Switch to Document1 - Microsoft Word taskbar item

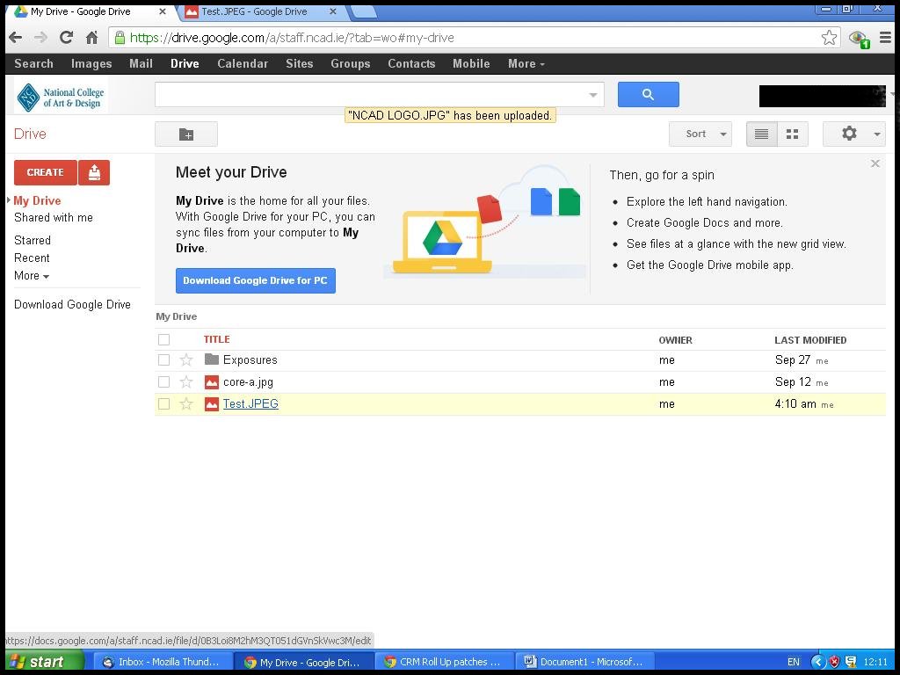click(584, 662)
